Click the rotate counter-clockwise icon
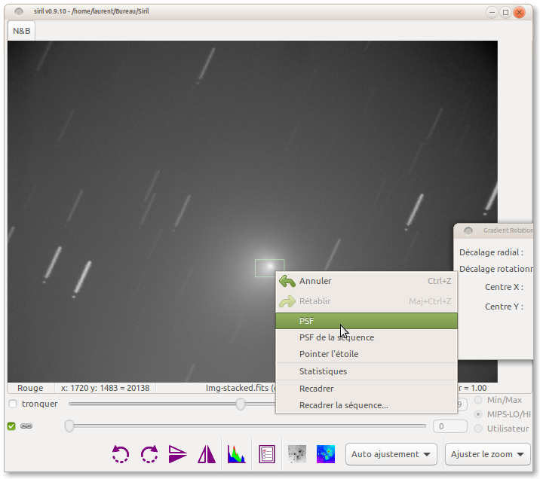Viewport: 540px width, 479px height. click(121, 454)
